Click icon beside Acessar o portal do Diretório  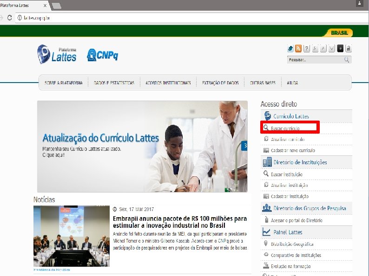point(266,219)
